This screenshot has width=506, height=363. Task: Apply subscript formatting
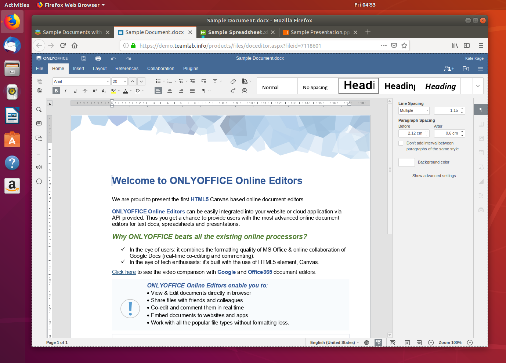tap(104, 91)
